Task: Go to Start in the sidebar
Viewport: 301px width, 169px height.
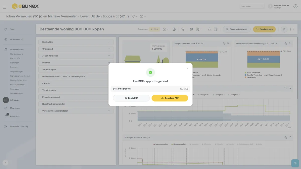Action: [12, 29]
